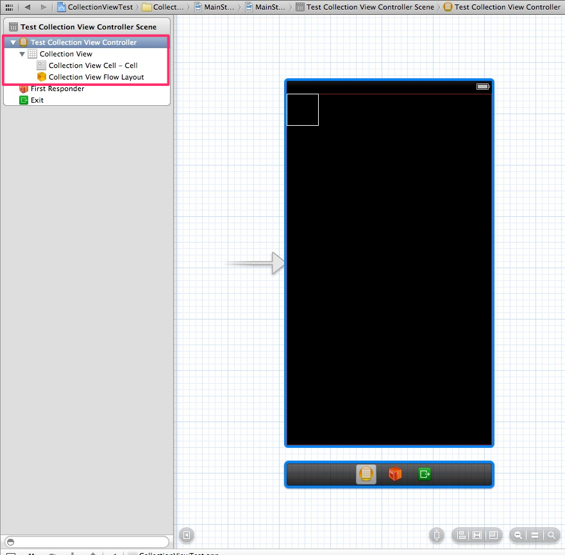Collapse the Test Collection View Controller tree item
This screenshot has width=565, height=555.
13,42
